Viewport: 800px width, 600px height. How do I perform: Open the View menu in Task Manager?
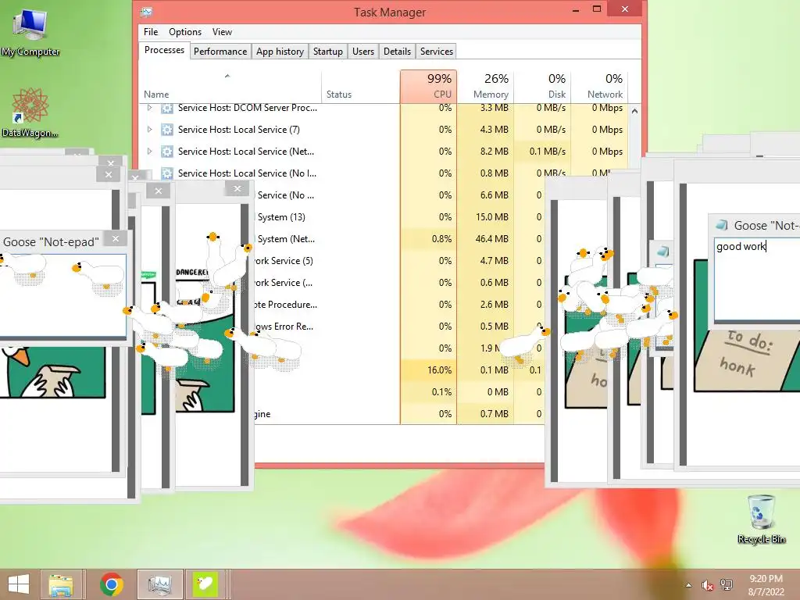pyautogui.click(x=222, y=31)
